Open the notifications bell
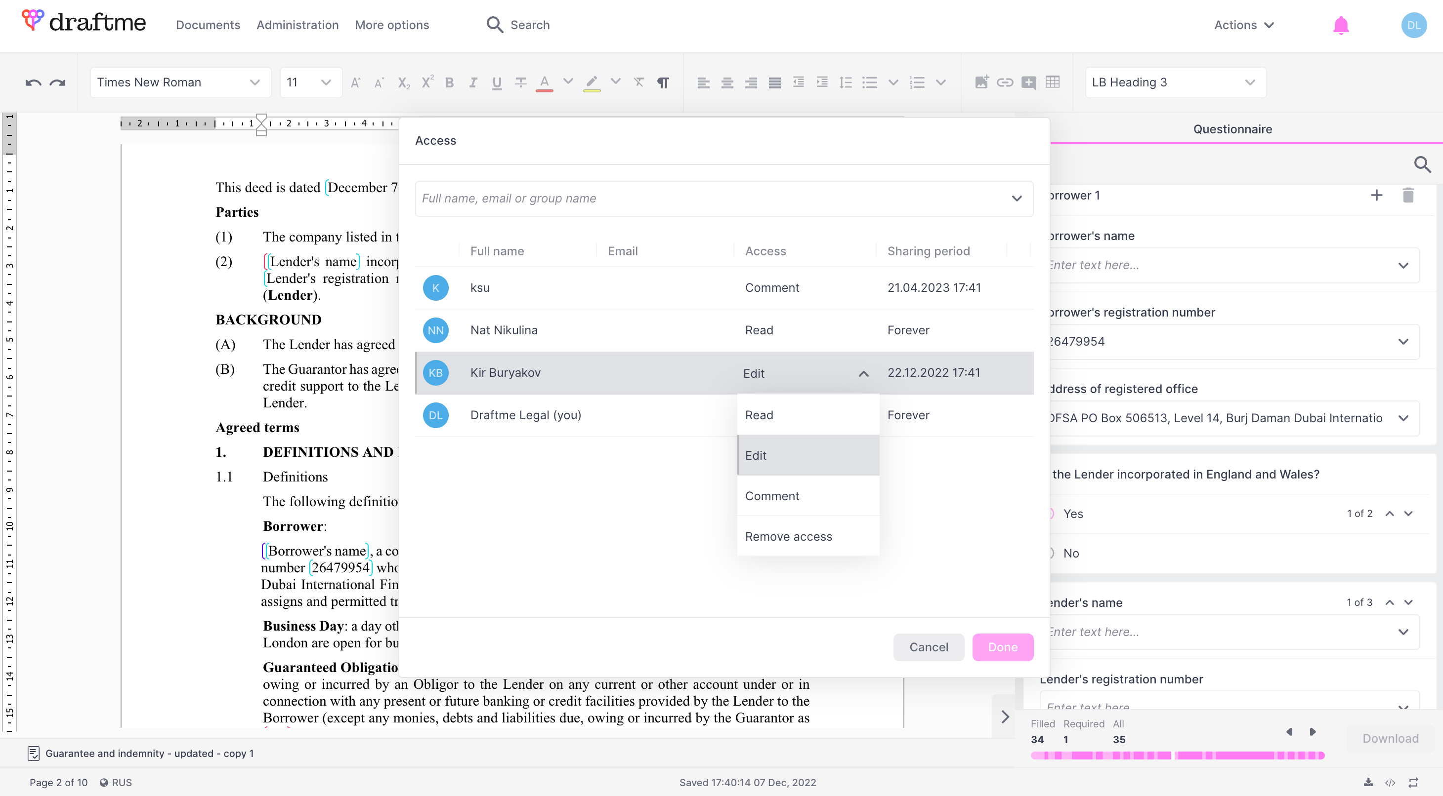Image resolution: width=1443 pixels, height=796 pixels. [1341, 25]
